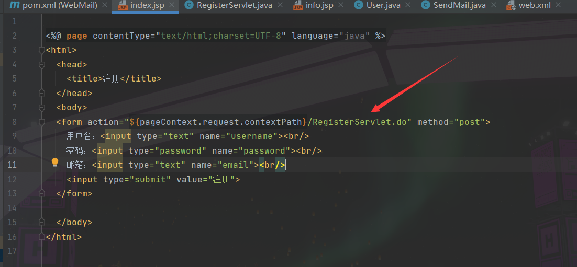Viewport: 577px width, 267px height.
Task: Click type="submit" on line 12
Action: 137,179
